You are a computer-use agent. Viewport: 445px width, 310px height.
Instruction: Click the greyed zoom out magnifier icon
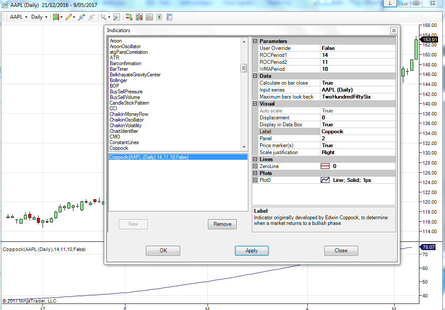tap(91, 17)
